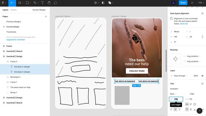Click the Boolean groups icon
Screen dimensions: 206x116
click(110, 3)
